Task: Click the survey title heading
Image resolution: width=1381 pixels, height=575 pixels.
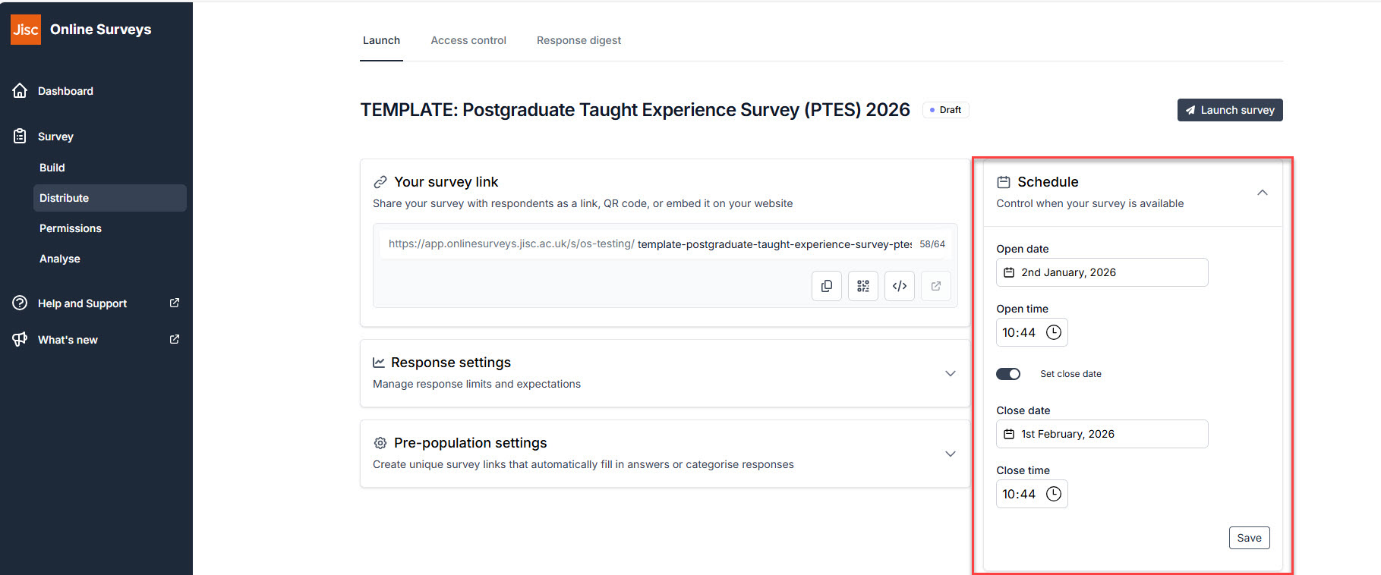Action: click(635, 110)
